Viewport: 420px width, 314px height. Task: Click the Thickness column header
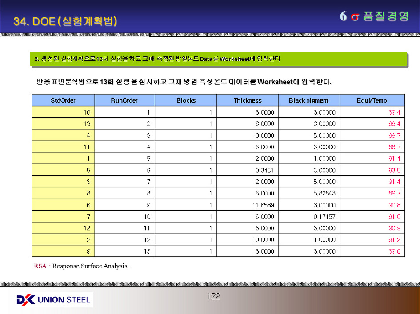pyautogui.click(x=248, y=100)
